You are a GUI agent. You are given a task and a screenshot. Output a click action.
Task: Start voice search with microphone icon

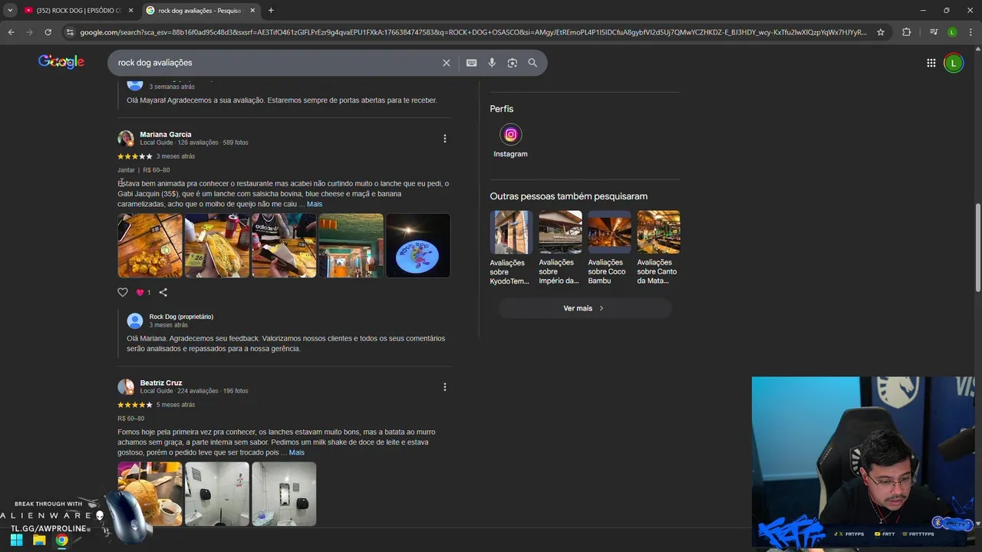[x=492, y=63]
